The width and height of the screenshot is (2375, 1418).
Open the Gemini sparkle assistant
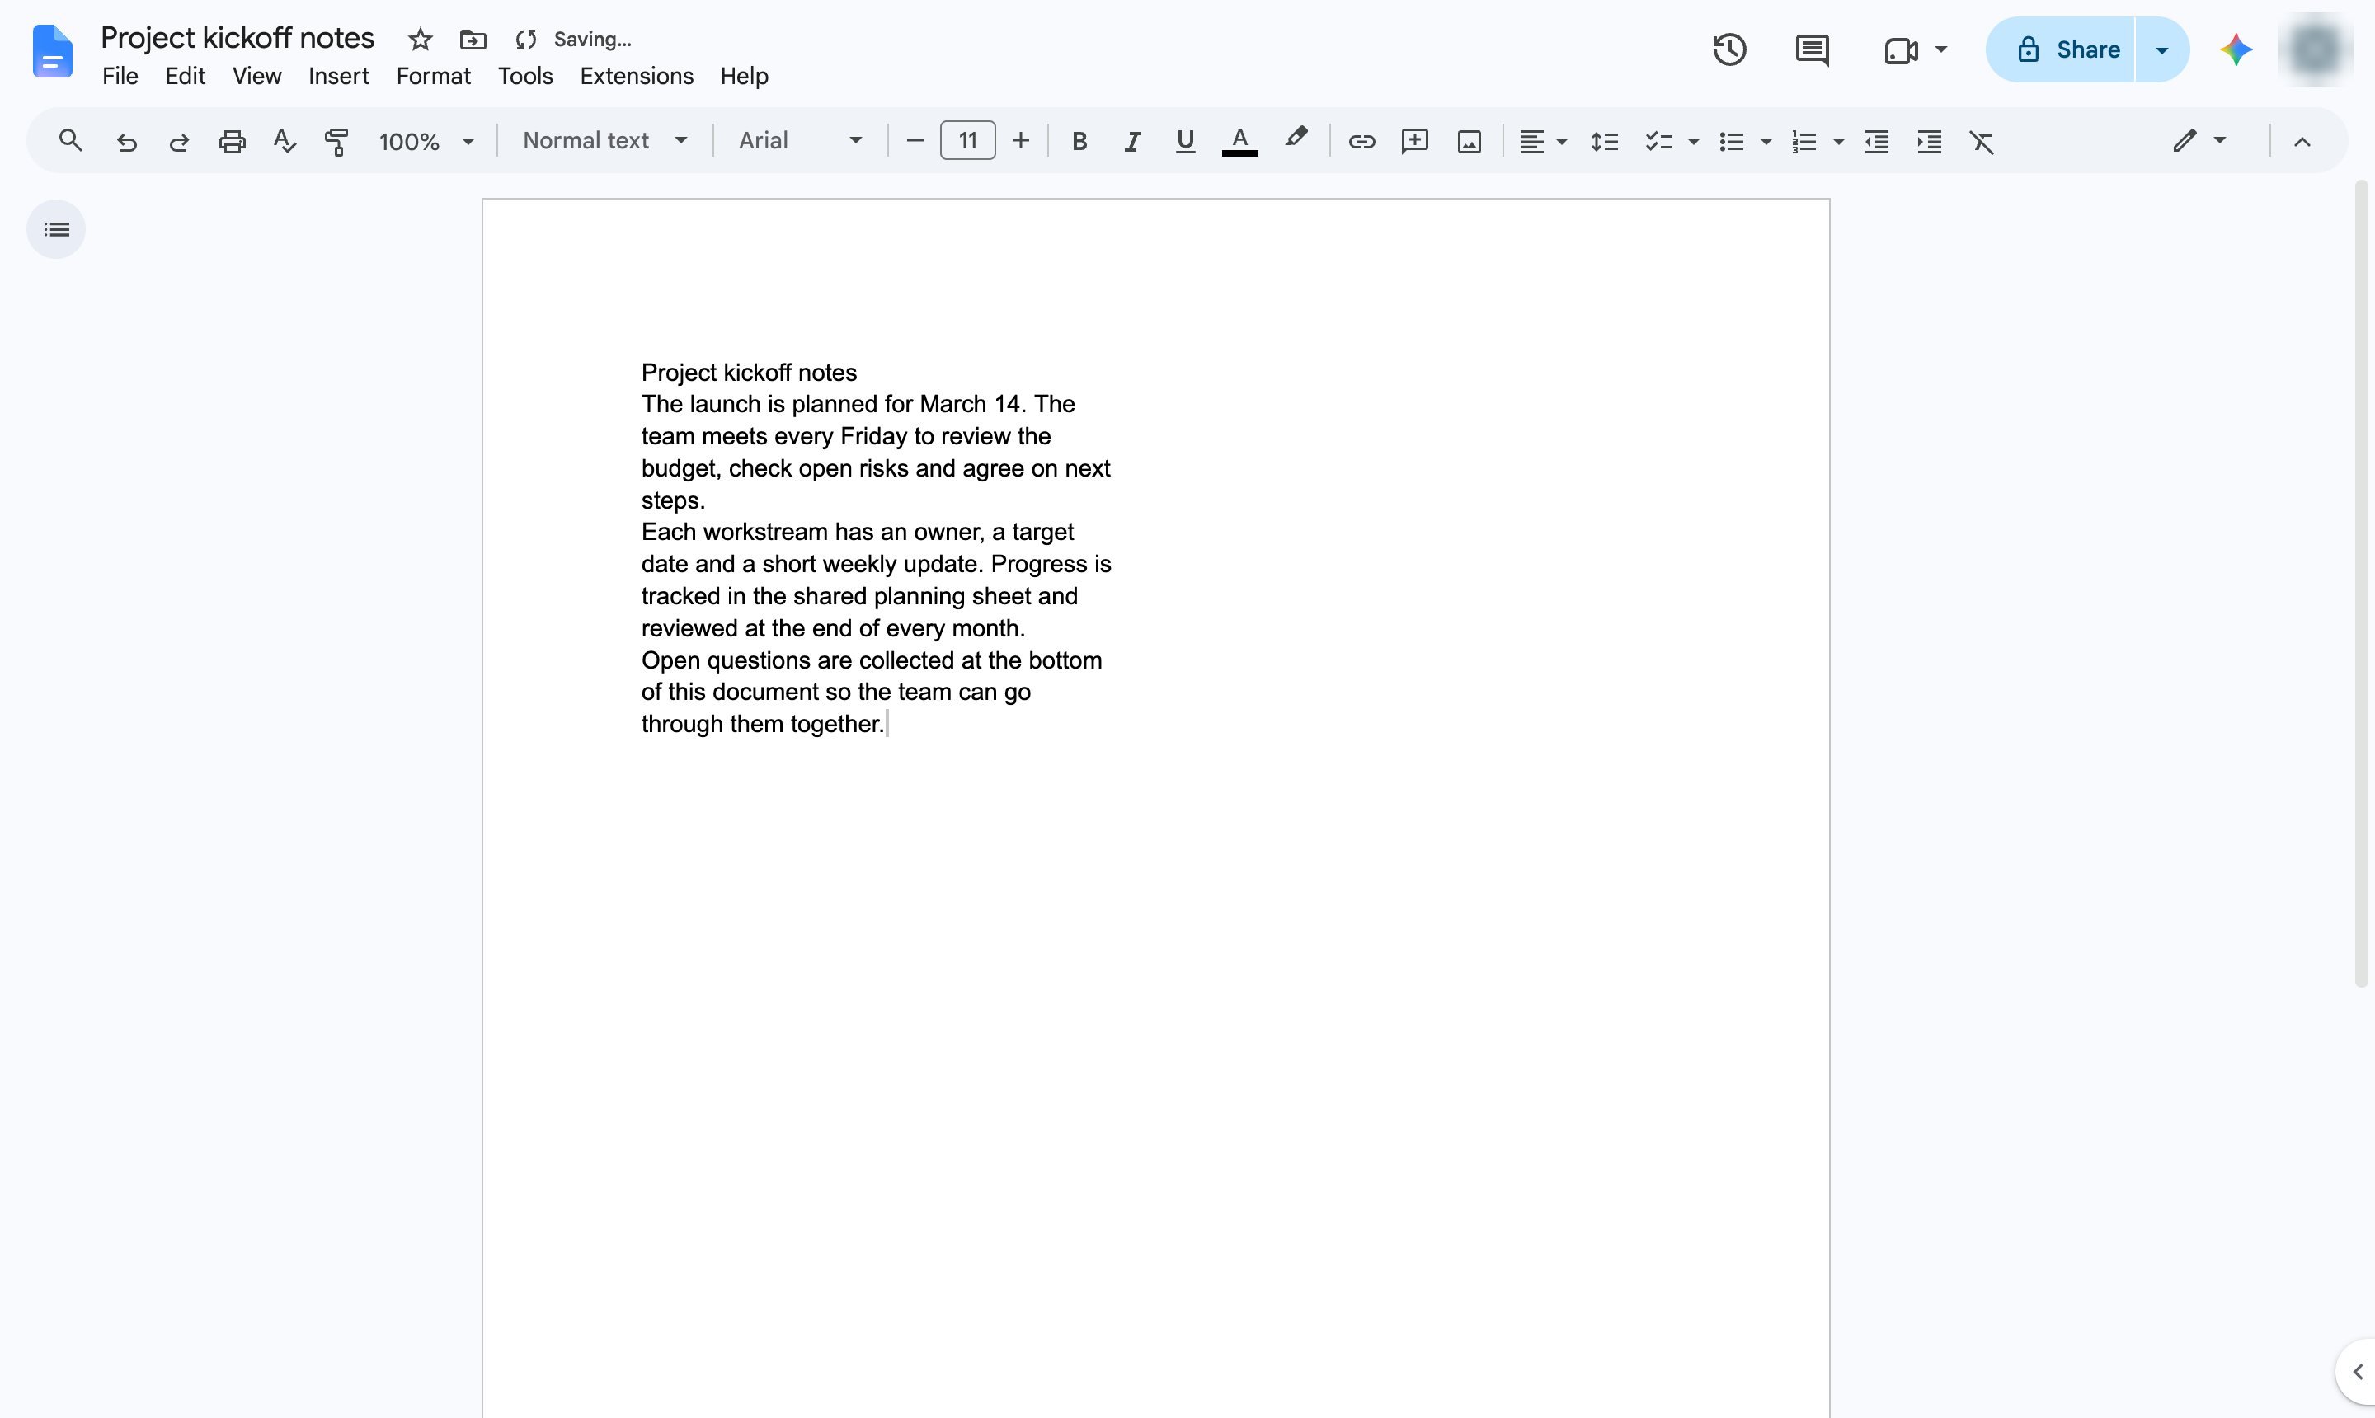click(2236, 49)
